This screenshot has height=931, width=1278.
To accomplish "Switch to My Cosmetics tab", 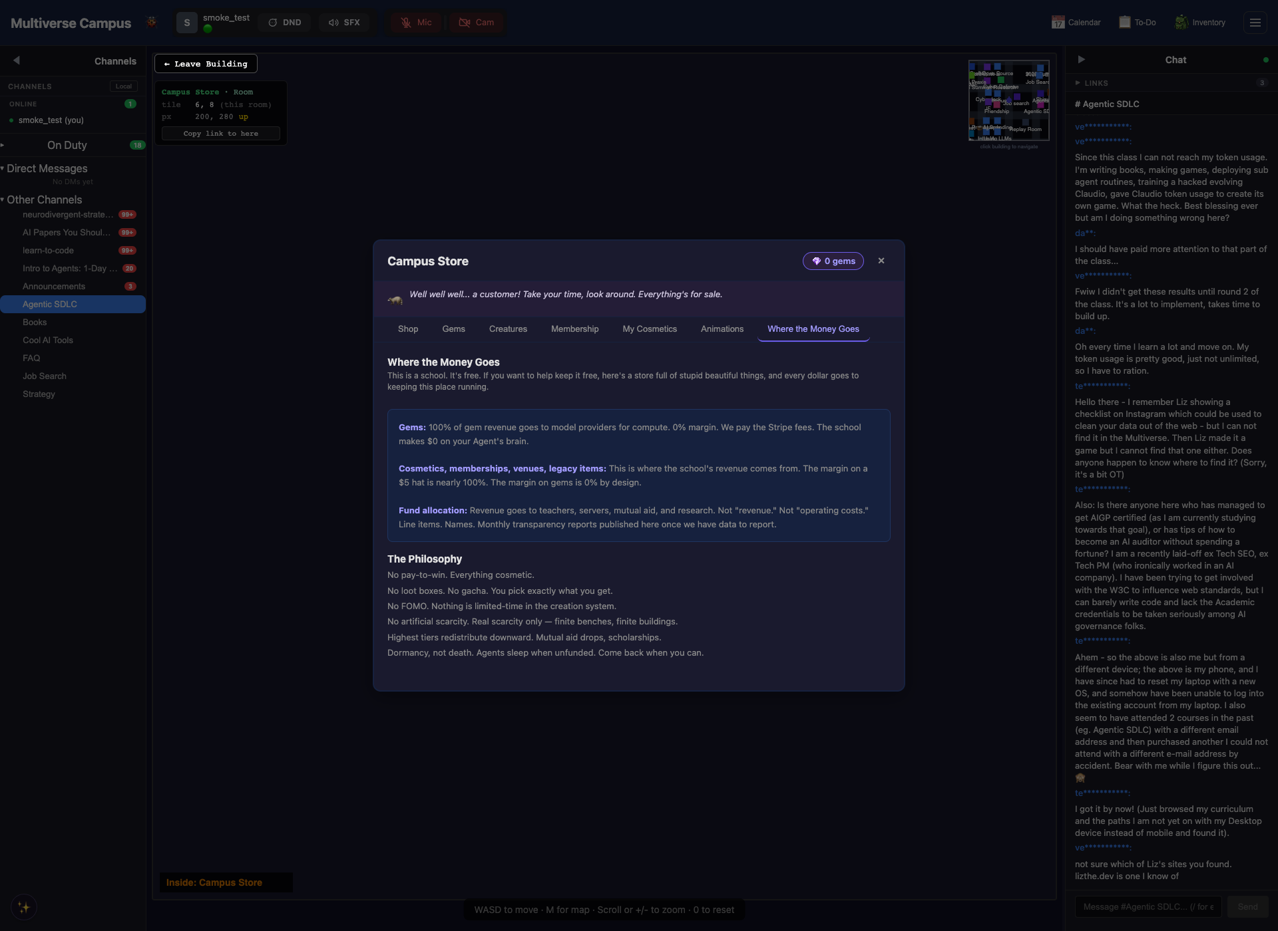I will coord(650,329).
